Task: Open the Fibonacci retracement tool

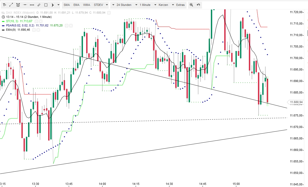Action: pyautogui.click(x=18, y=5)
